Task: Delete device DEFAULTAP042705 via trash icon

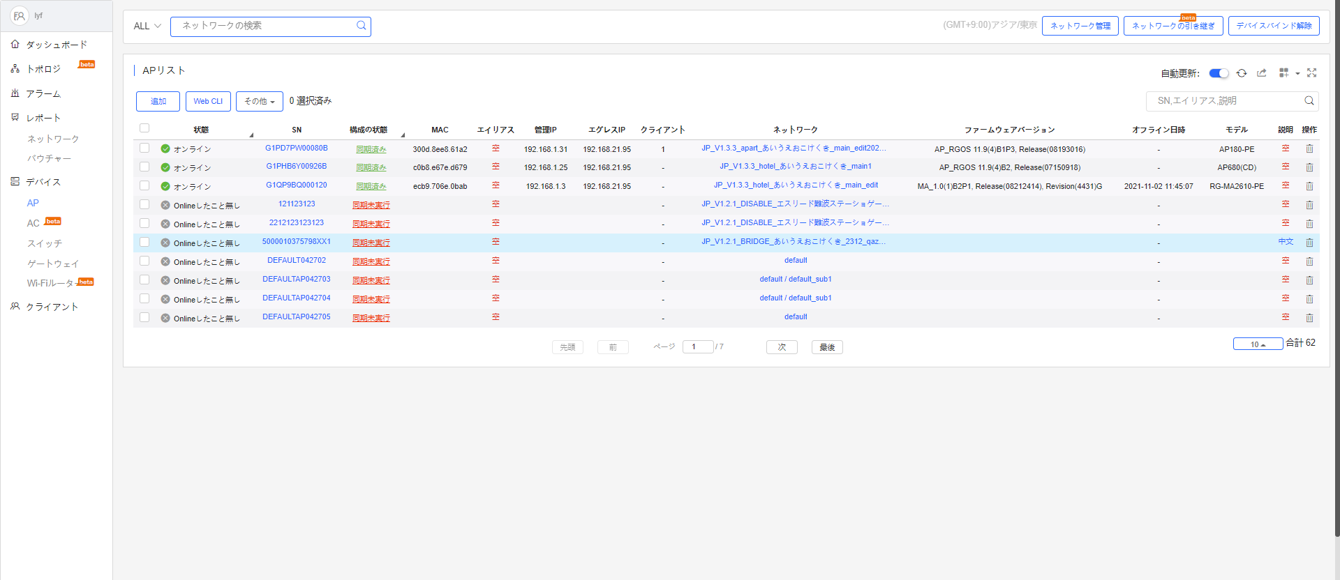Action: pos(1309,318)
